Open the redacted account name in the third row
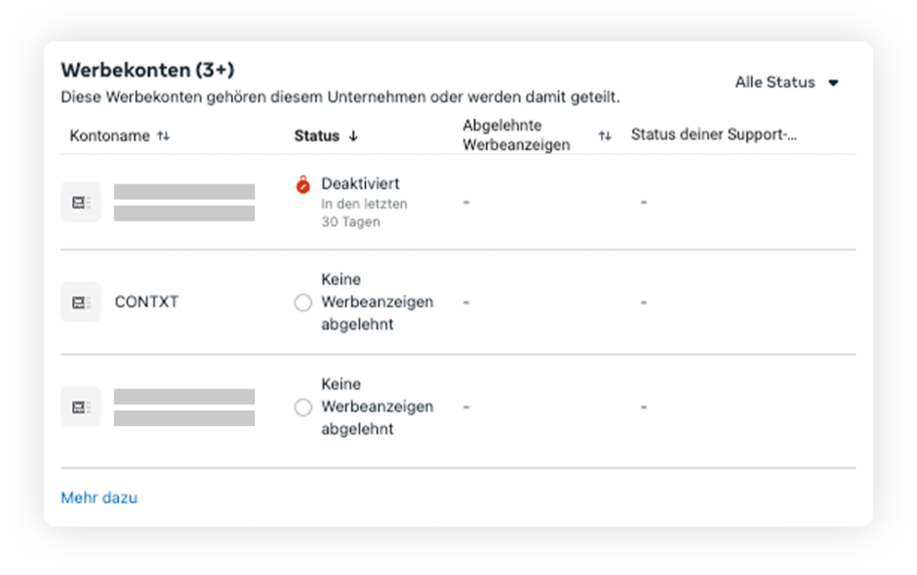The height and width of the screenshot is (575, 917). (184, 406)
